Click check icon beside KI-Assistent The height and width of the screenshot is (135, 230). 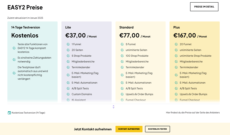coord(68,100)
